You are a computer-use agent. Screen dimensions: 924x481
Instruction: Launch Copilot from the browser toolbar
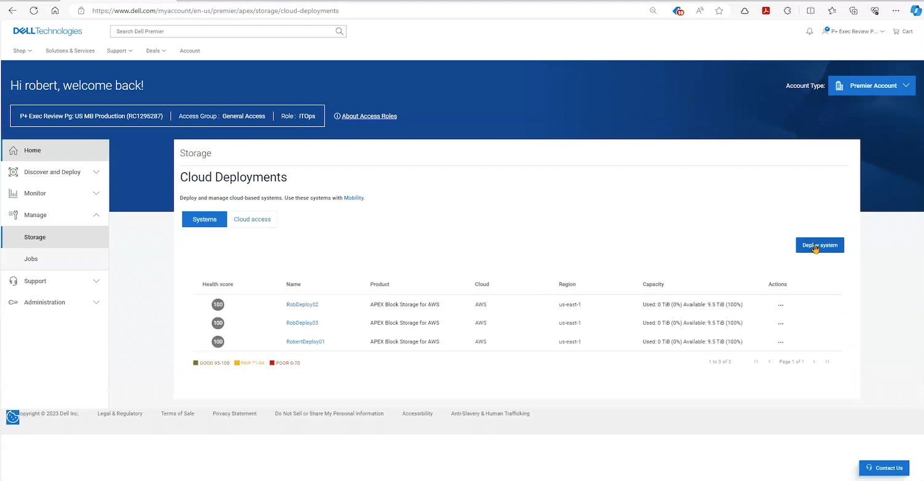915,10
